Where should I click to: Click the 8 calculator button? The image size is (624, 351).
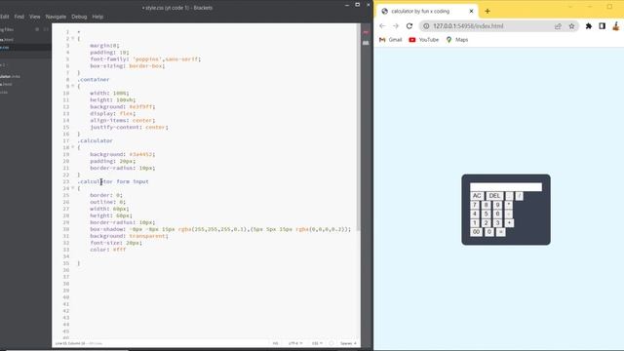(486, 205)
